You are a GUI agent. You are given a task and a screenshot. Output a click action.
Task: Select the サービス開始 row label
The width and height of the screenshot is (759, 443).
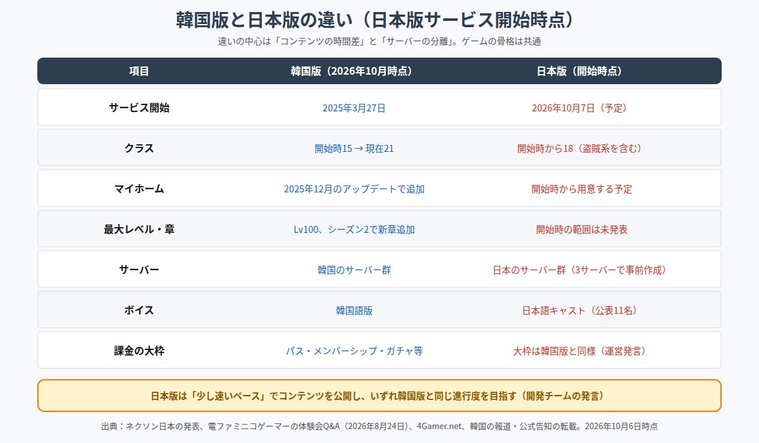coord(139,108)
